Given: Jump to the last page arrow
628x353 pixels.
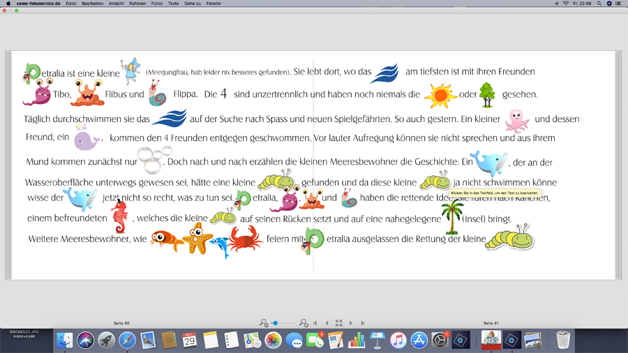Looking at the screenshot, I should coord(362,323).
